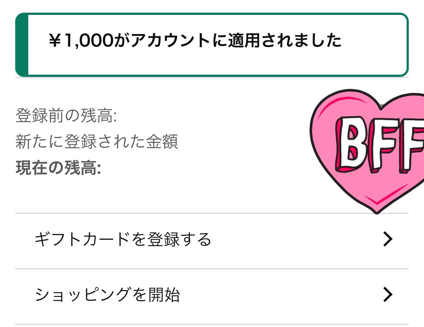424x327 pixels.
Task: Click the pointed bottom tip of the pink heart
Action: [377, 210]
